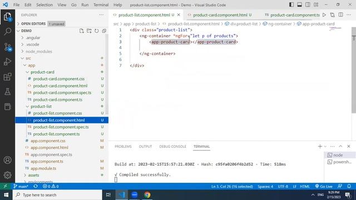
Task: Collapse all folders in Explorer
Action: click(104, 31)
